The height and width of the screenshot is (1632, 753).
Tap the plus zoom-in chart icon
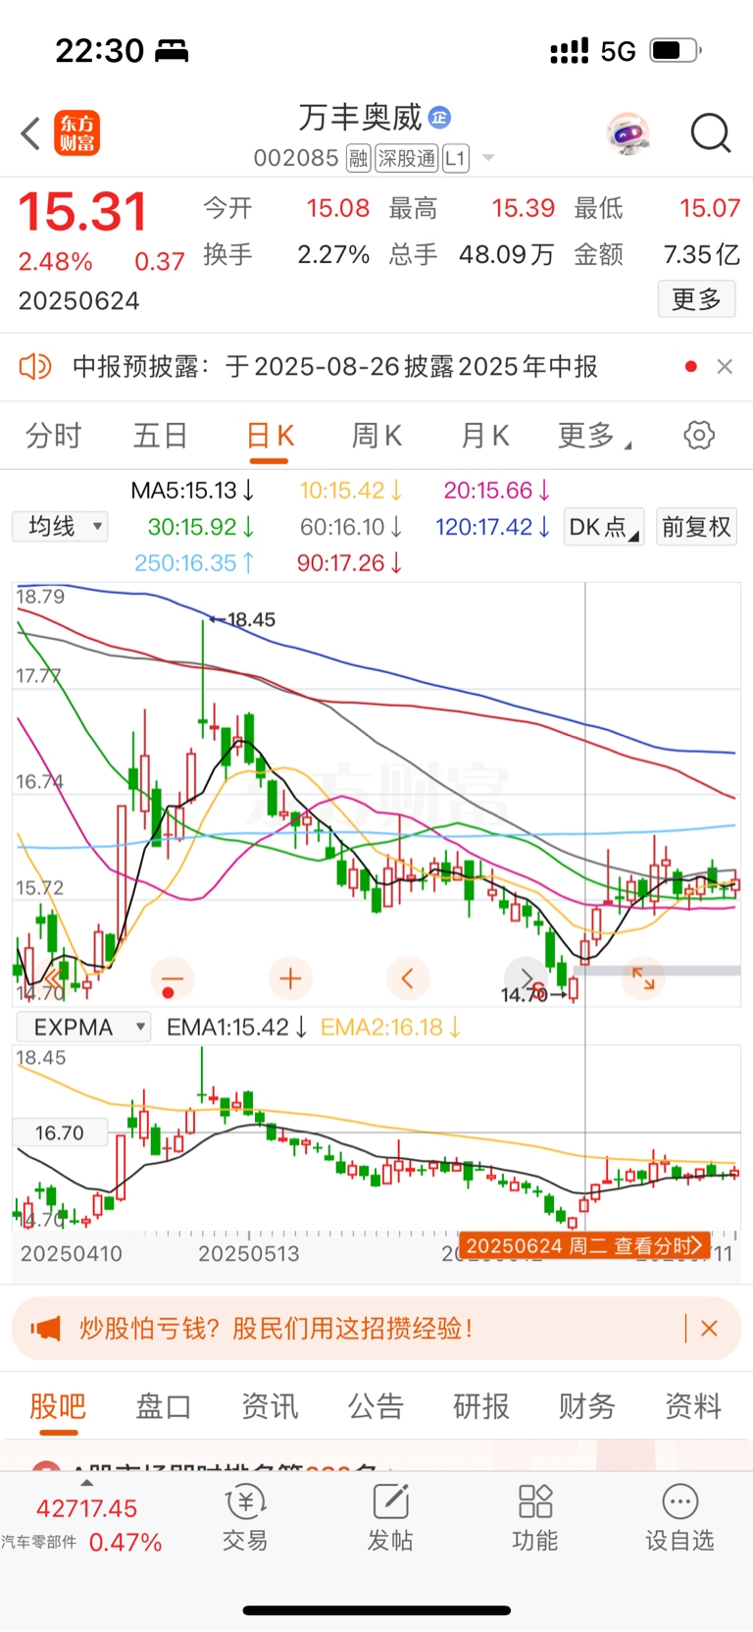coord(290,978)
